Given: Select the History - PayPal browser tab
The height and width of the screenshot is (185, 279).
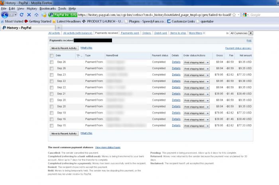Looking at the screenshot, I should click(x=28, y=28).
